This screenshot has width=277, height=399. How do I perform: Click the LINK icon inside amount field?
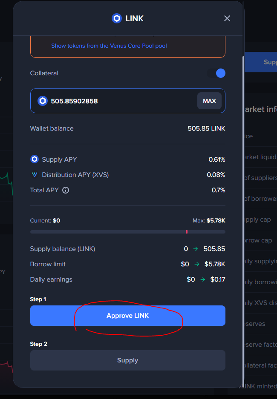pos(43,101)
